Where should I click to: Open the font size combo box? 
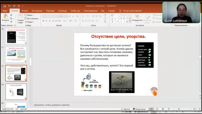point(64,16)
